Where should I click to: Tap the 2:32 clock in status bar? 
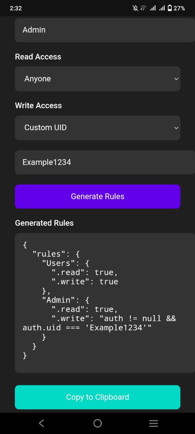click(x=16, y=8)
